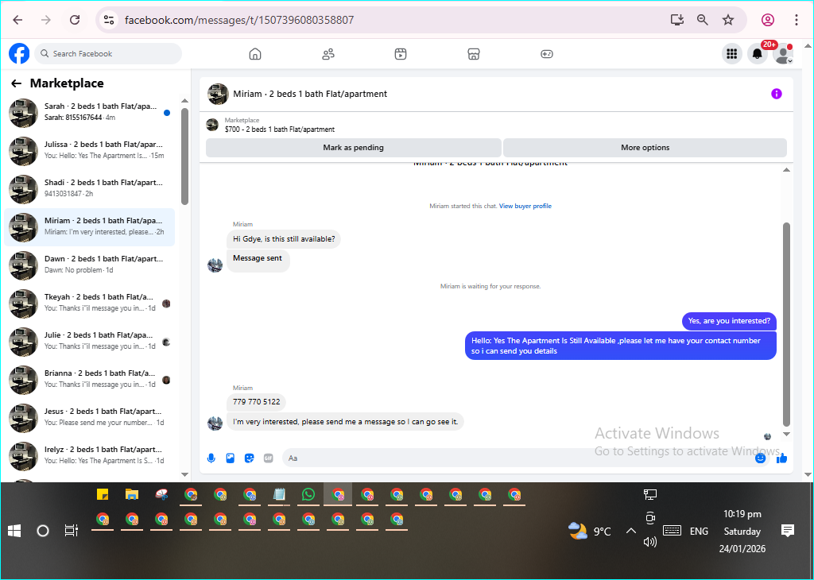Open the conversation information icon
Screen dimensions: 814x580
pos(776,94)
